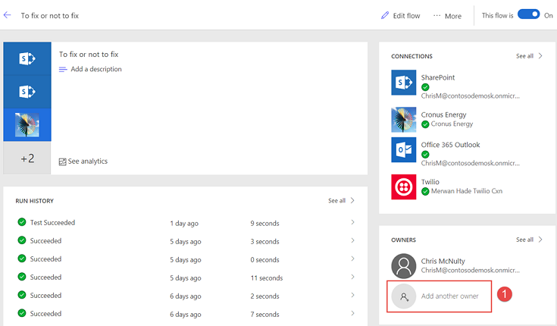Image resolution: width=557 pixels, height=326 pixels.
Task: Expand Connections with See all
Action: 529,56
